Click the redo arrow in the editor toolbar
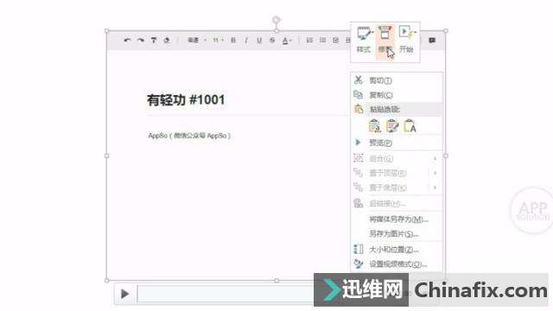 (140, 41)
